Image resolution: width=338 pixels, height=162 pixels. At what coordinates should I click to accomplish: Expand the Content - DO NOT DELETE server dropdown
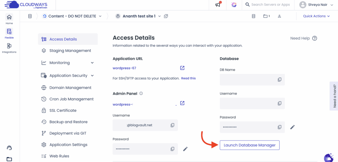coord(100,16)
